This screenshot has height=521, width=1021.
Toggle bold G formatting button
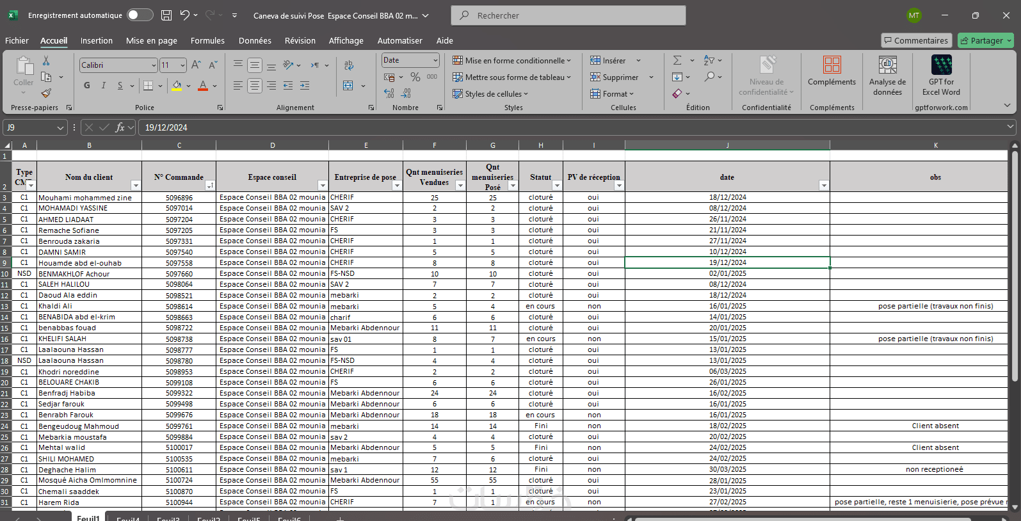tap(87, 85)
